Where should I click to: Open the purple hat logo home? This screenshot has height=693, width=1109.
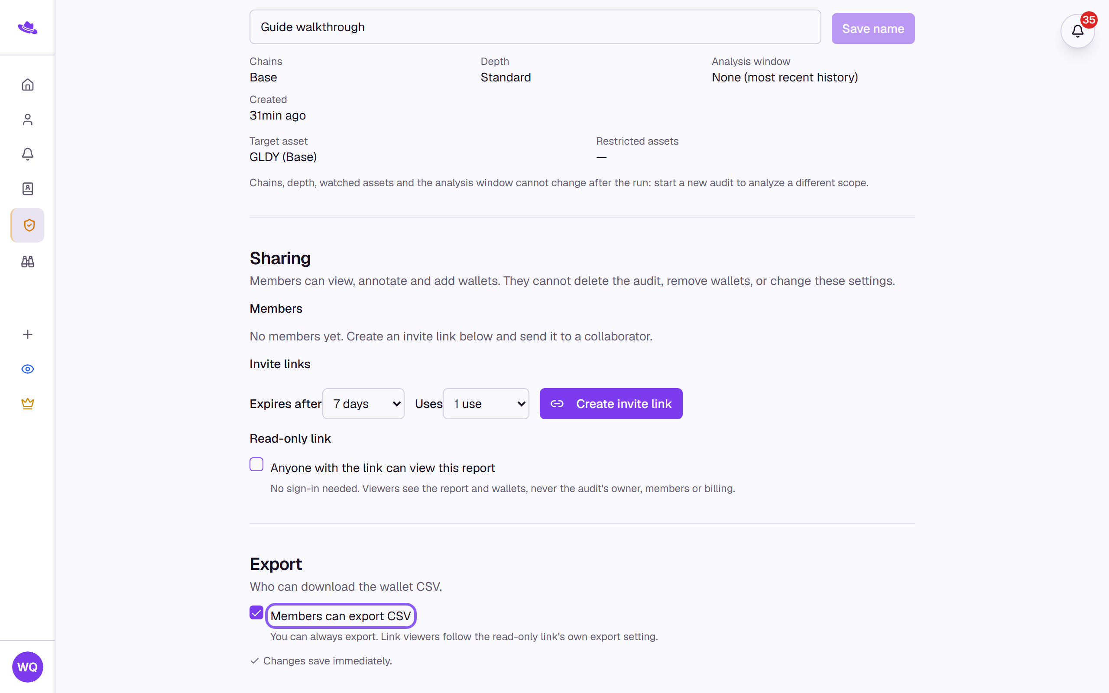click(27, 27)
